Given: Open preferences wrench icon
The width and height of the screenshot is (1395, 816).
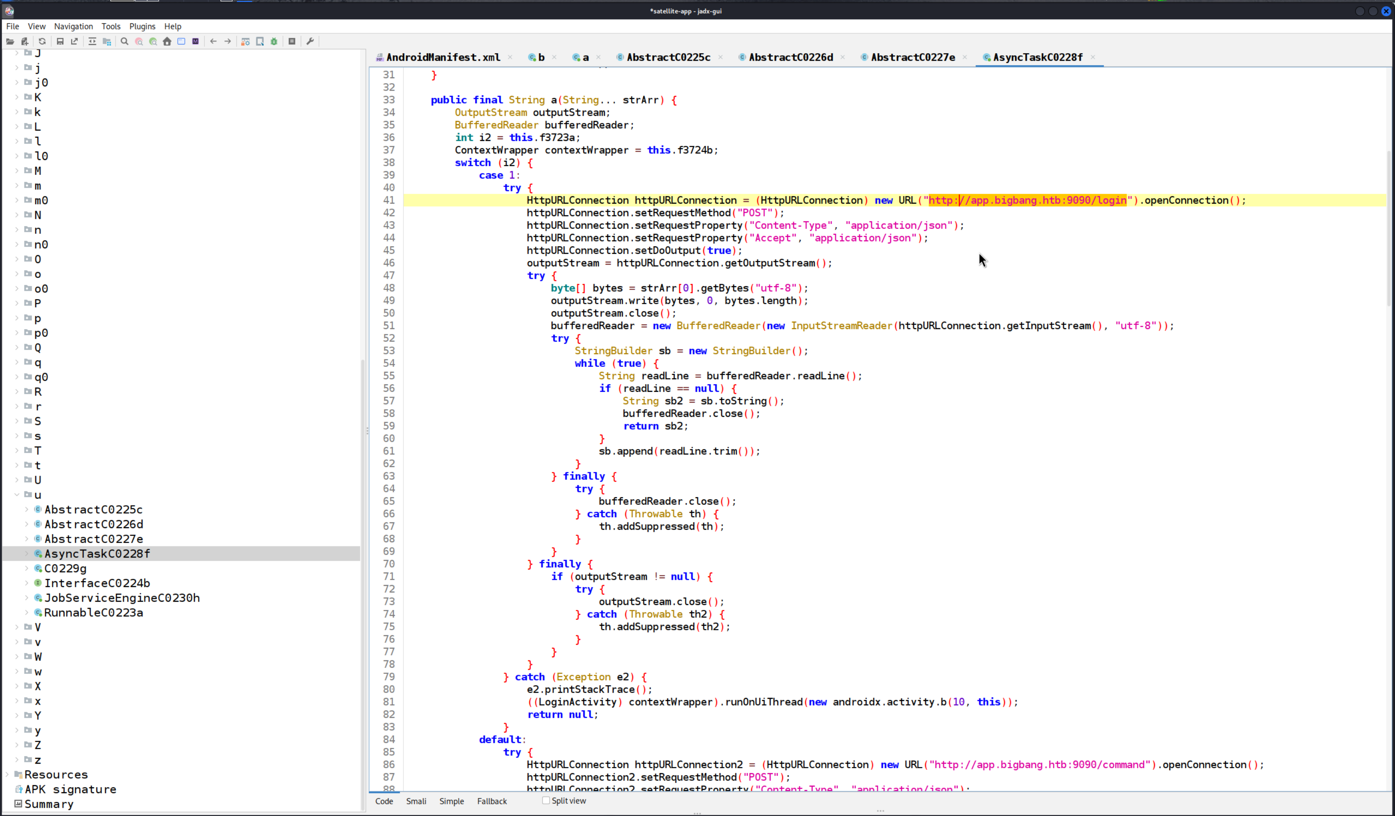Looking at the screenshot, I should pyautogui.click(x=310, y=42).
